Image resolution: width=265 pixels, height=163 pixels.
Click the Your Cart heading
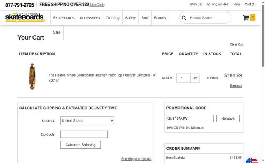click(x=31, y=38)
